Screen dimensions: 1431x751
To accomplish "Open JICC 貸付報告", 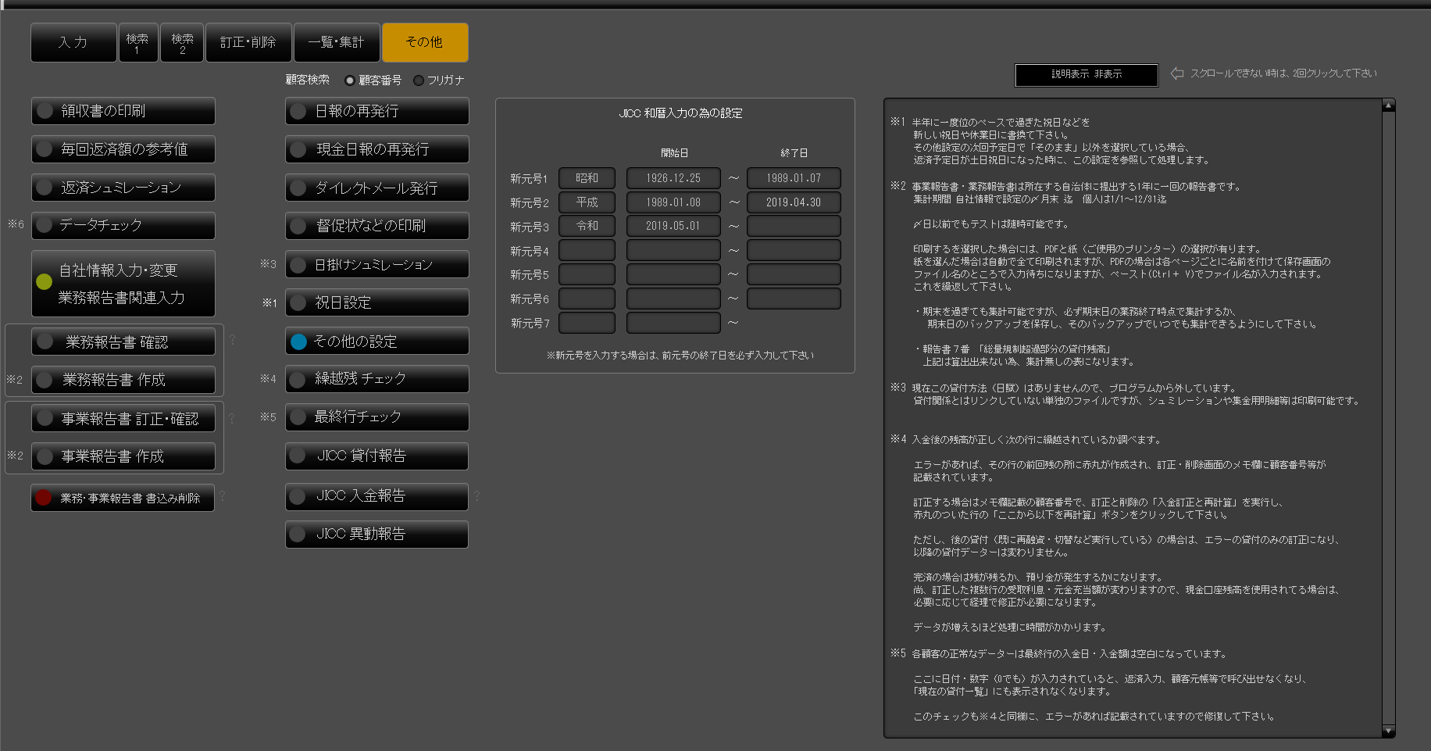I will point(377,456).
